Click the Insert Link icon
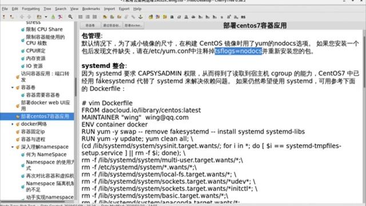366x206 pixels. (133, 17)
